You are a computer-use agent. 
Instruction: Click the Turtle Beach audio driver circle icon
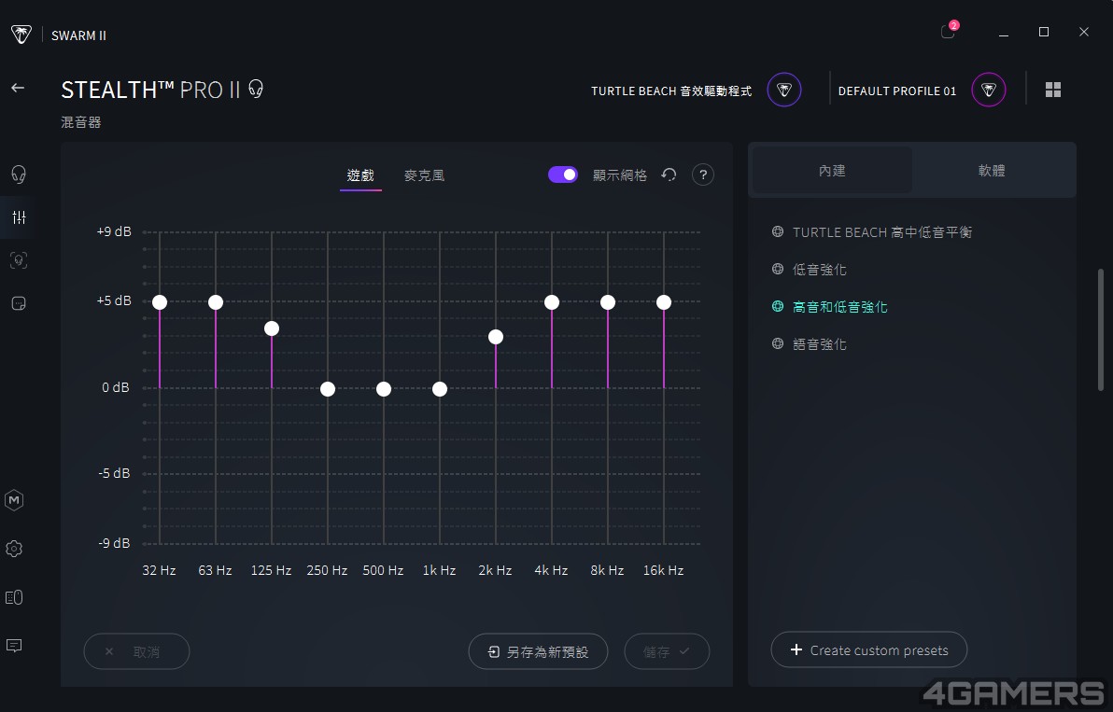pos(784,91)
